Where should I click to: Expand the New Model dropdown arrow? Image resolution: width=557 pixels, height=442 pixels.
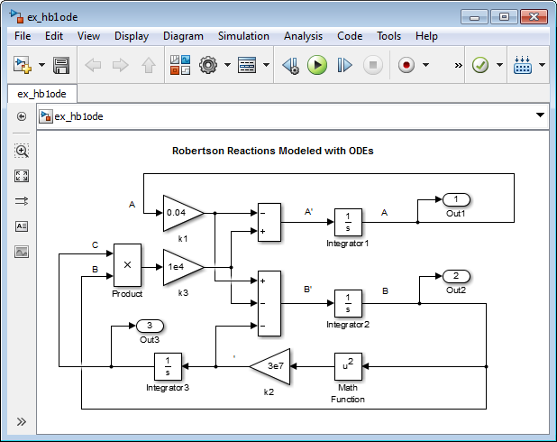[x=42, y=65]
